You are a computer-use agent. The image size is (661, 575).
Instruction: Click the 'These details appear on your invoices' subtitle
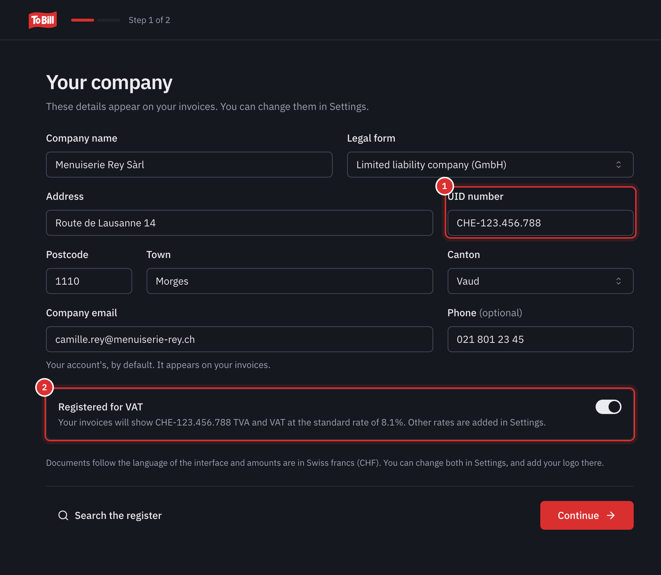(x=207, y=106)
